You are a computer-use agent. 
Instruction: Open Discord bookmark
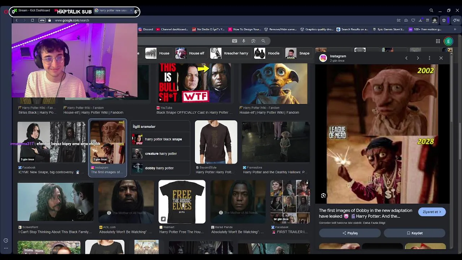145,29
